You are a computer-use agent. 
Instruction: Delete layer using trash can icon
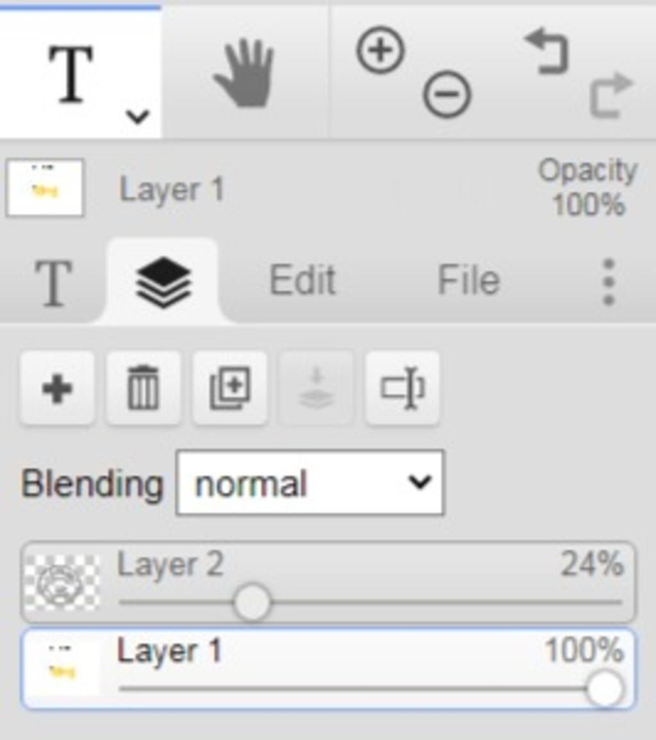pyautogui.click(x=143, y=388)
